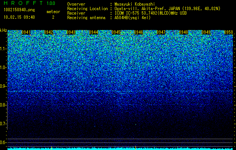Select antenna value A504HB(yagi 4el)

[132, 18]
